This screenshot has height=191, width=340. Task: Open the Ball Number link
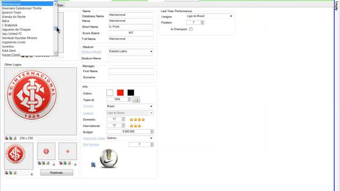[91, 144]
